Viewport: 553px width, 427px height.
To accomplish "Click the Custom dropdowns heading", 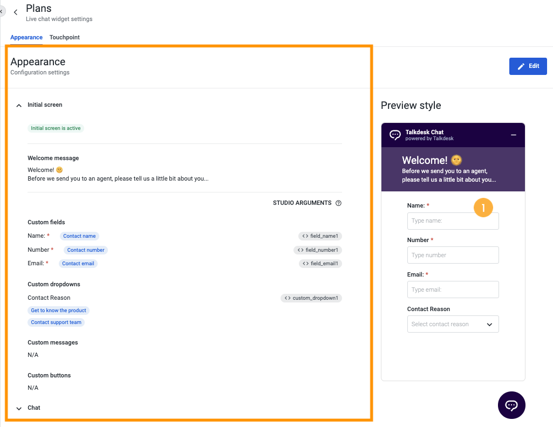I will coord(54,284).
